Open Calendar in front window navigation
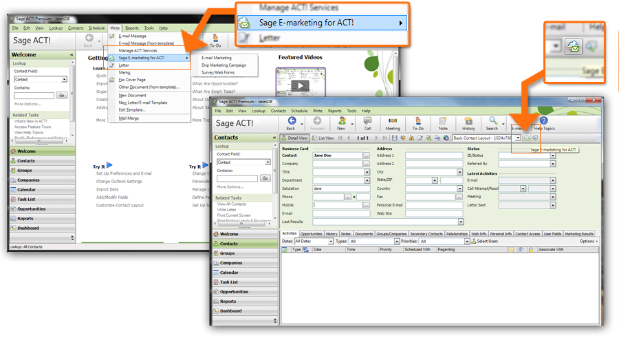 tap(245, 272)
